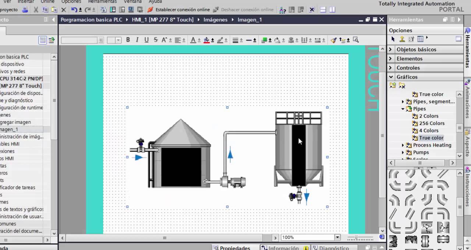Collapse Gráficos section

(390, 77)
